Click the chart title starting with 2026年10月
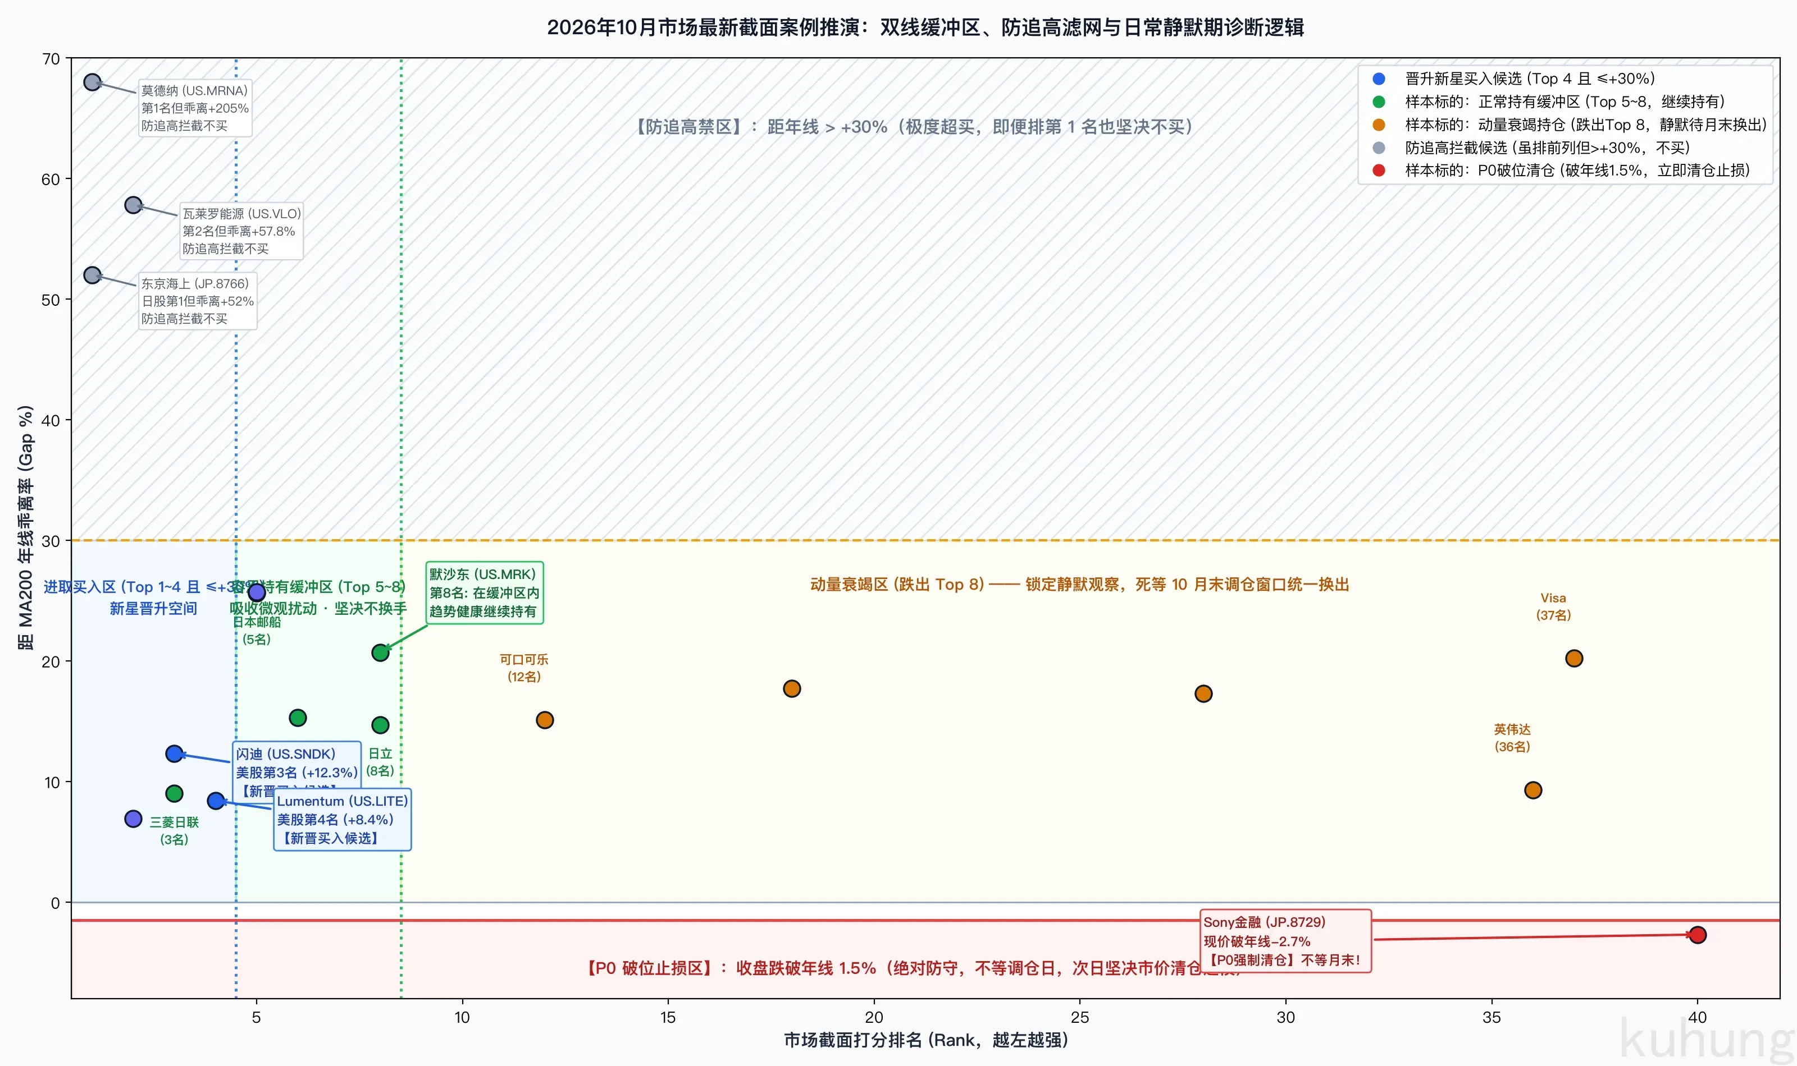1797x1066 pixels. (925, 27)
